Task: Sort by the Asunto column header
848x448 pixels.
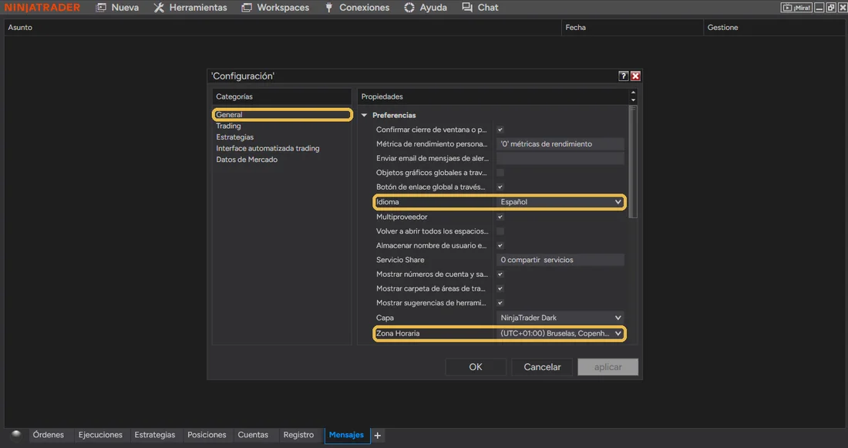Action: 283,28
